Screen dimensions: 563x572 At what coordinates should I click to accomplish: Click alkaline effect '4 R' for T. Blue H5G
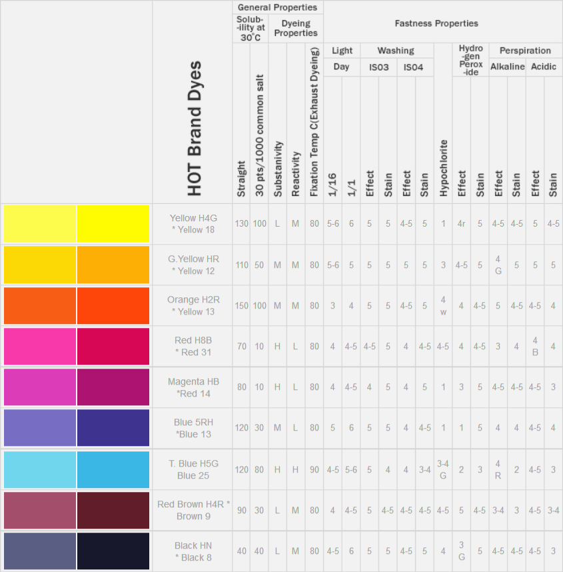(x=498, y=469)
